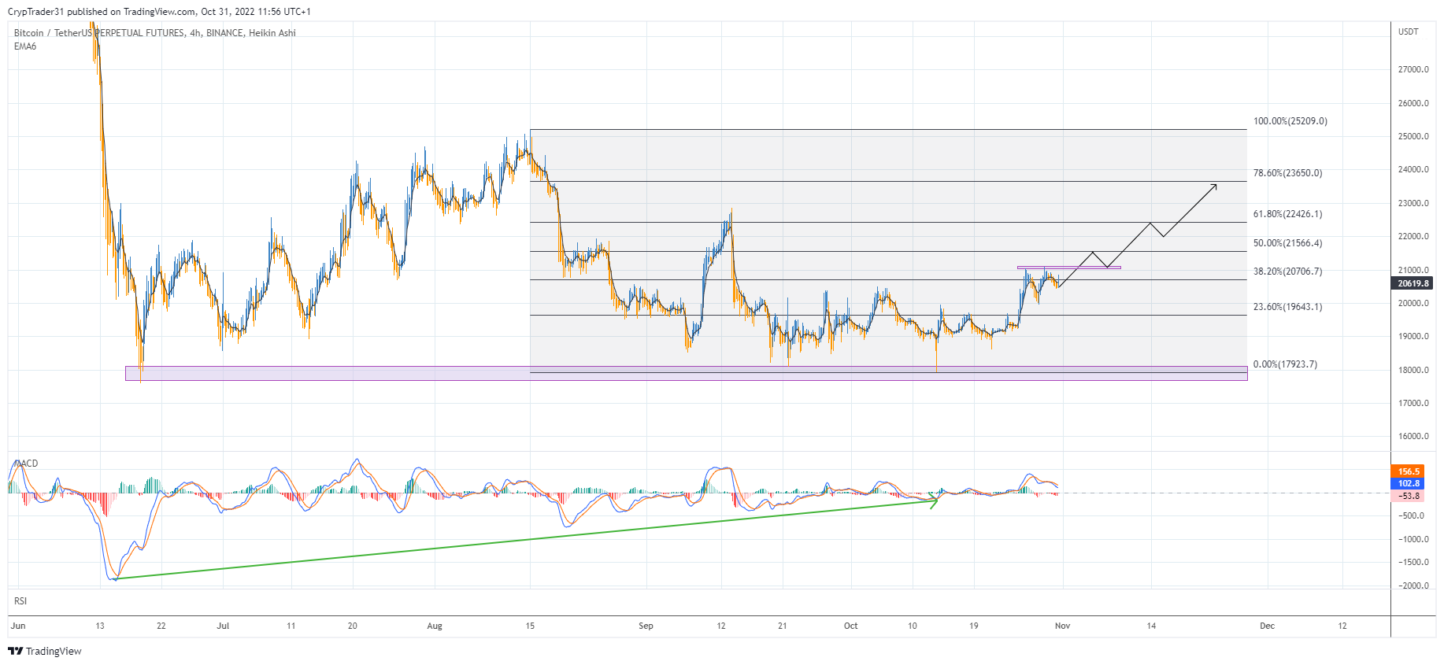
Task: Click the Nov label on time axis
Action: click(x=1062, y=626)
